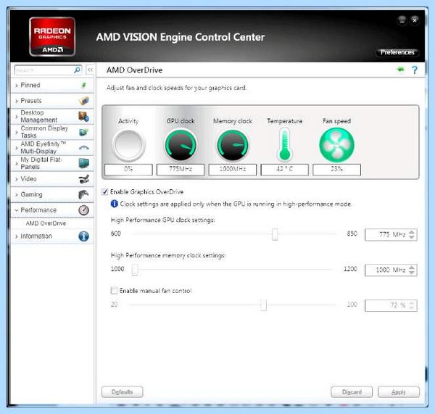The height and width of the screenshot is (414, 435).
Task: Click the Apply button
Action: coord(399,392)
